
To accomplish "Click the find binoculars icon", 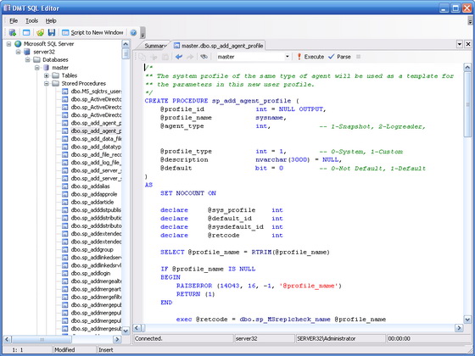I will click(204, 57).
